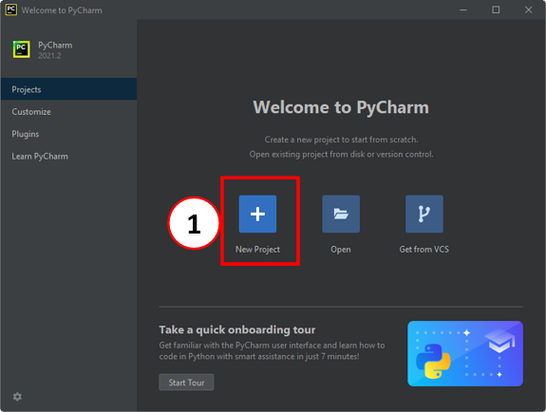Screen dimensions: 546x412
Task: Minimize the Welcome to PyCharm window
Action: (x=463, y=9)
